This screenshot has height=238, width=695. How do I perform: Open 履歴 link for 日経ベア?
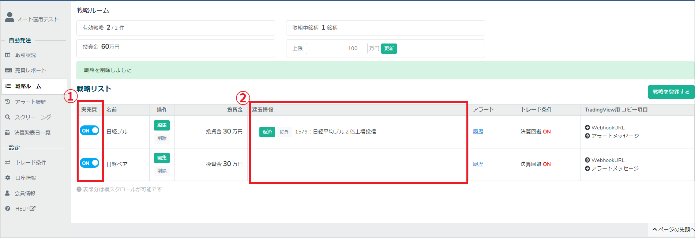pyautogui.click(x=478, y=164)
